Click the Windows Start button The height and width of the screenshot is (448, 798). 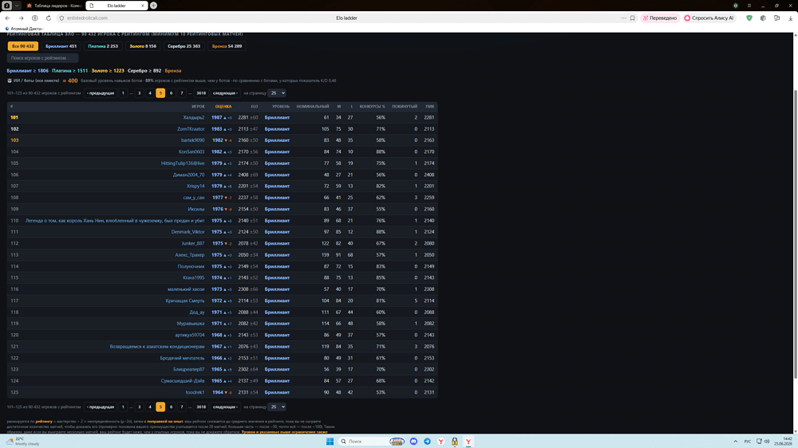[330, 442]
